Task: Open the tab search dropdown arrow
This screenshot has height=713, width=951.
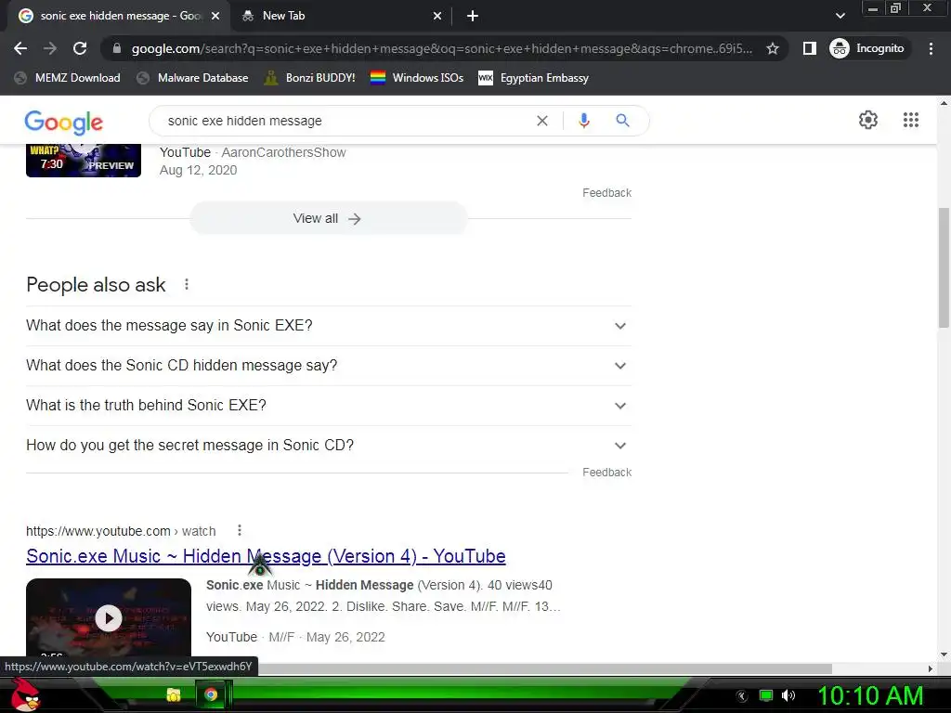Action: point(840,16)
